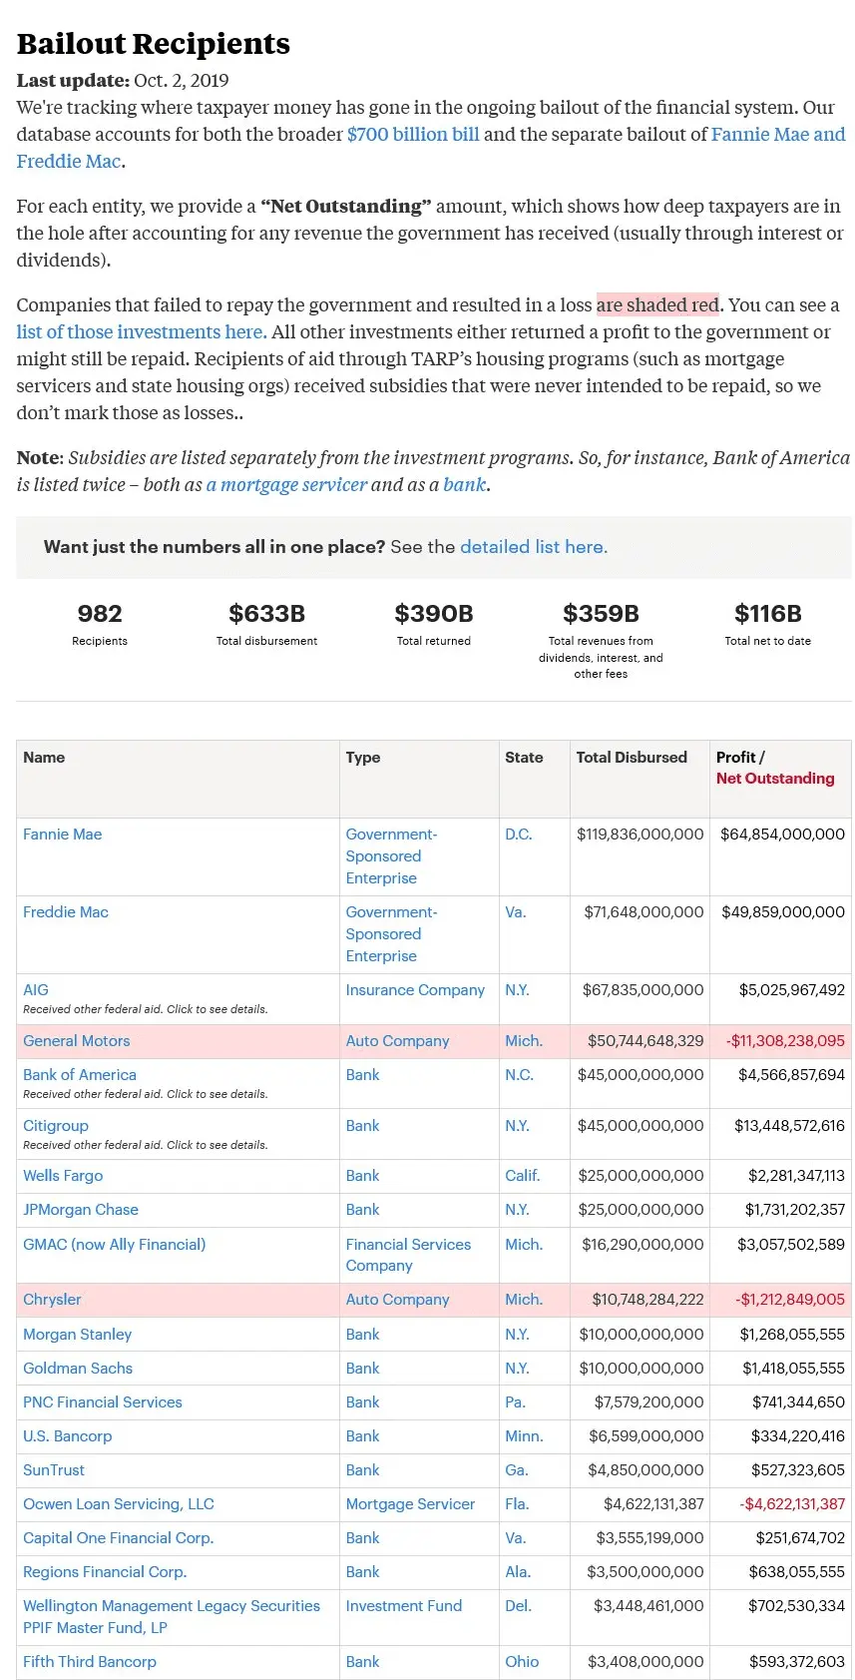Click the State column header
The height and width of the screenshot is (1680, 855).
tap(524, 757)
